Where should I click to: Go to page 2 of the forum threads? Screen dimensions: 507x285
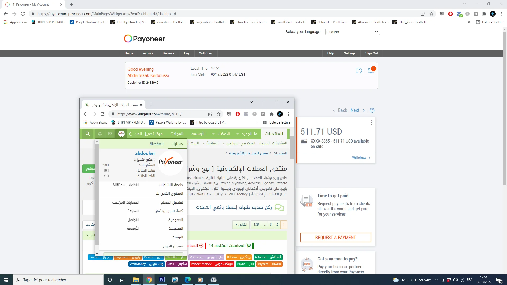277,225
